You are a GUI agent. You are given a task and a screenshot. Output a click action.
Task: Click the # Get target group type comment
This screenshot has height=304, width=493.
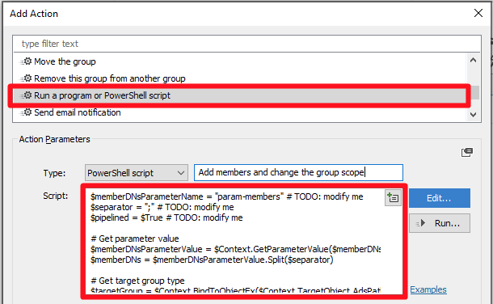tap(137, 281)
